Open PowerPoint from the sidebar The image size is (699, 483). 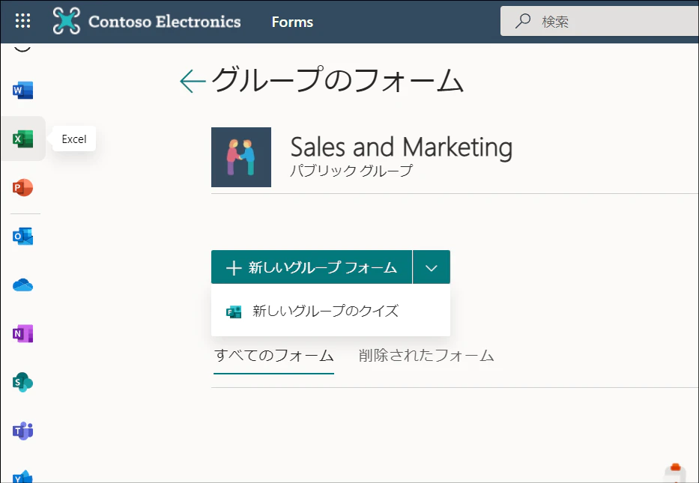[22, 187]
